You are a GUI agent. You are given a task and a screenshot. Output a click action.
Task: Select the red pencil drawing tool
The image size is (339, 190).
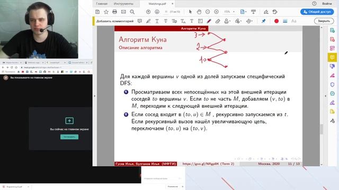pos(209,21)
